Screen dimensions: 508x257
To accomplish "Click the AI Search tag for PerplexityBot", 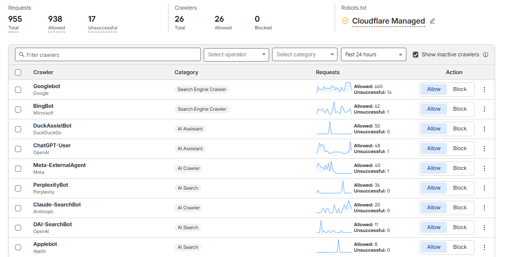I will tap(188, 188).
